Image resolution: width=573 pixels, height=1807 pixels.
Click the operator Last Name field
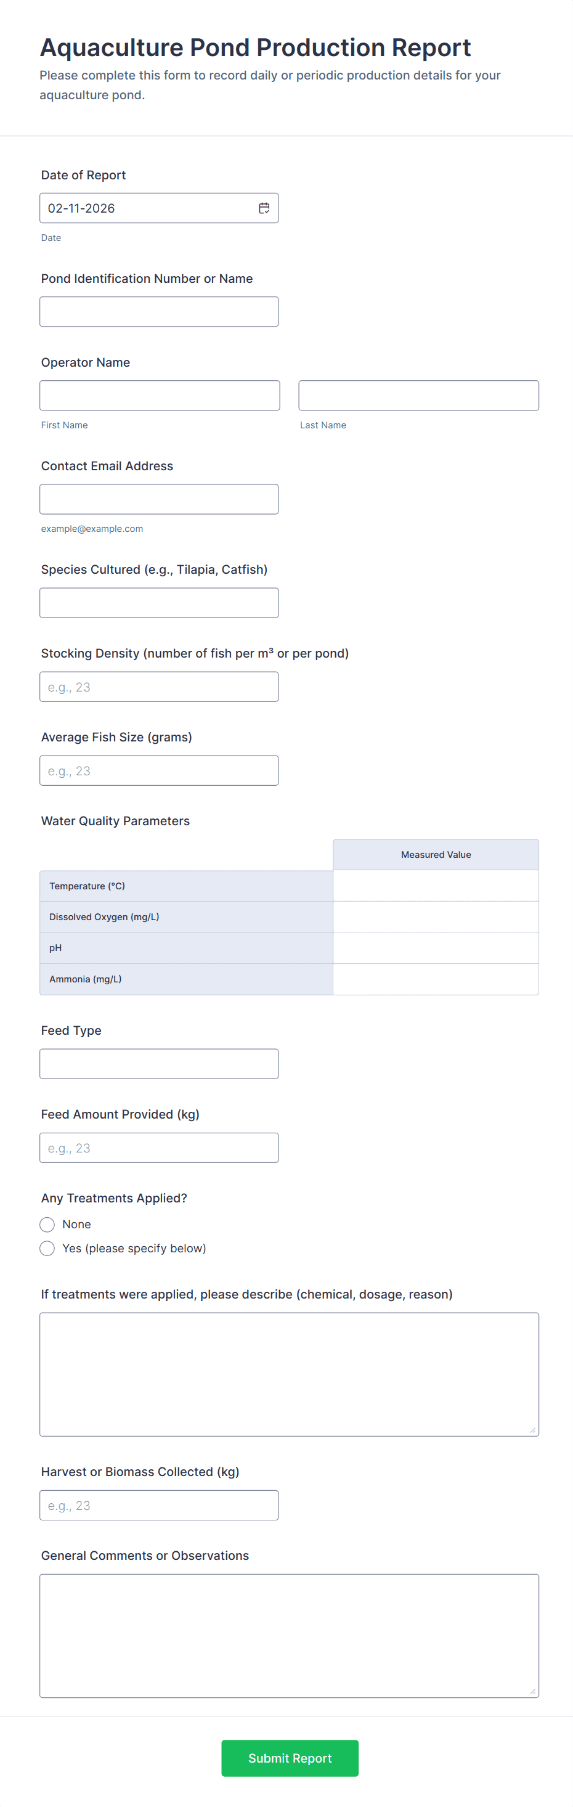tap(418, 396)
